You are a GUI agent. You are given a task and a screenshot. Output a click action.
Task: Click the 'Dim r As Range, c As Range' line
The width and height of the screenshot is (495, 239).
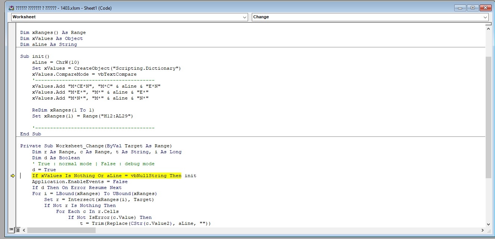(x=107, y=152)
